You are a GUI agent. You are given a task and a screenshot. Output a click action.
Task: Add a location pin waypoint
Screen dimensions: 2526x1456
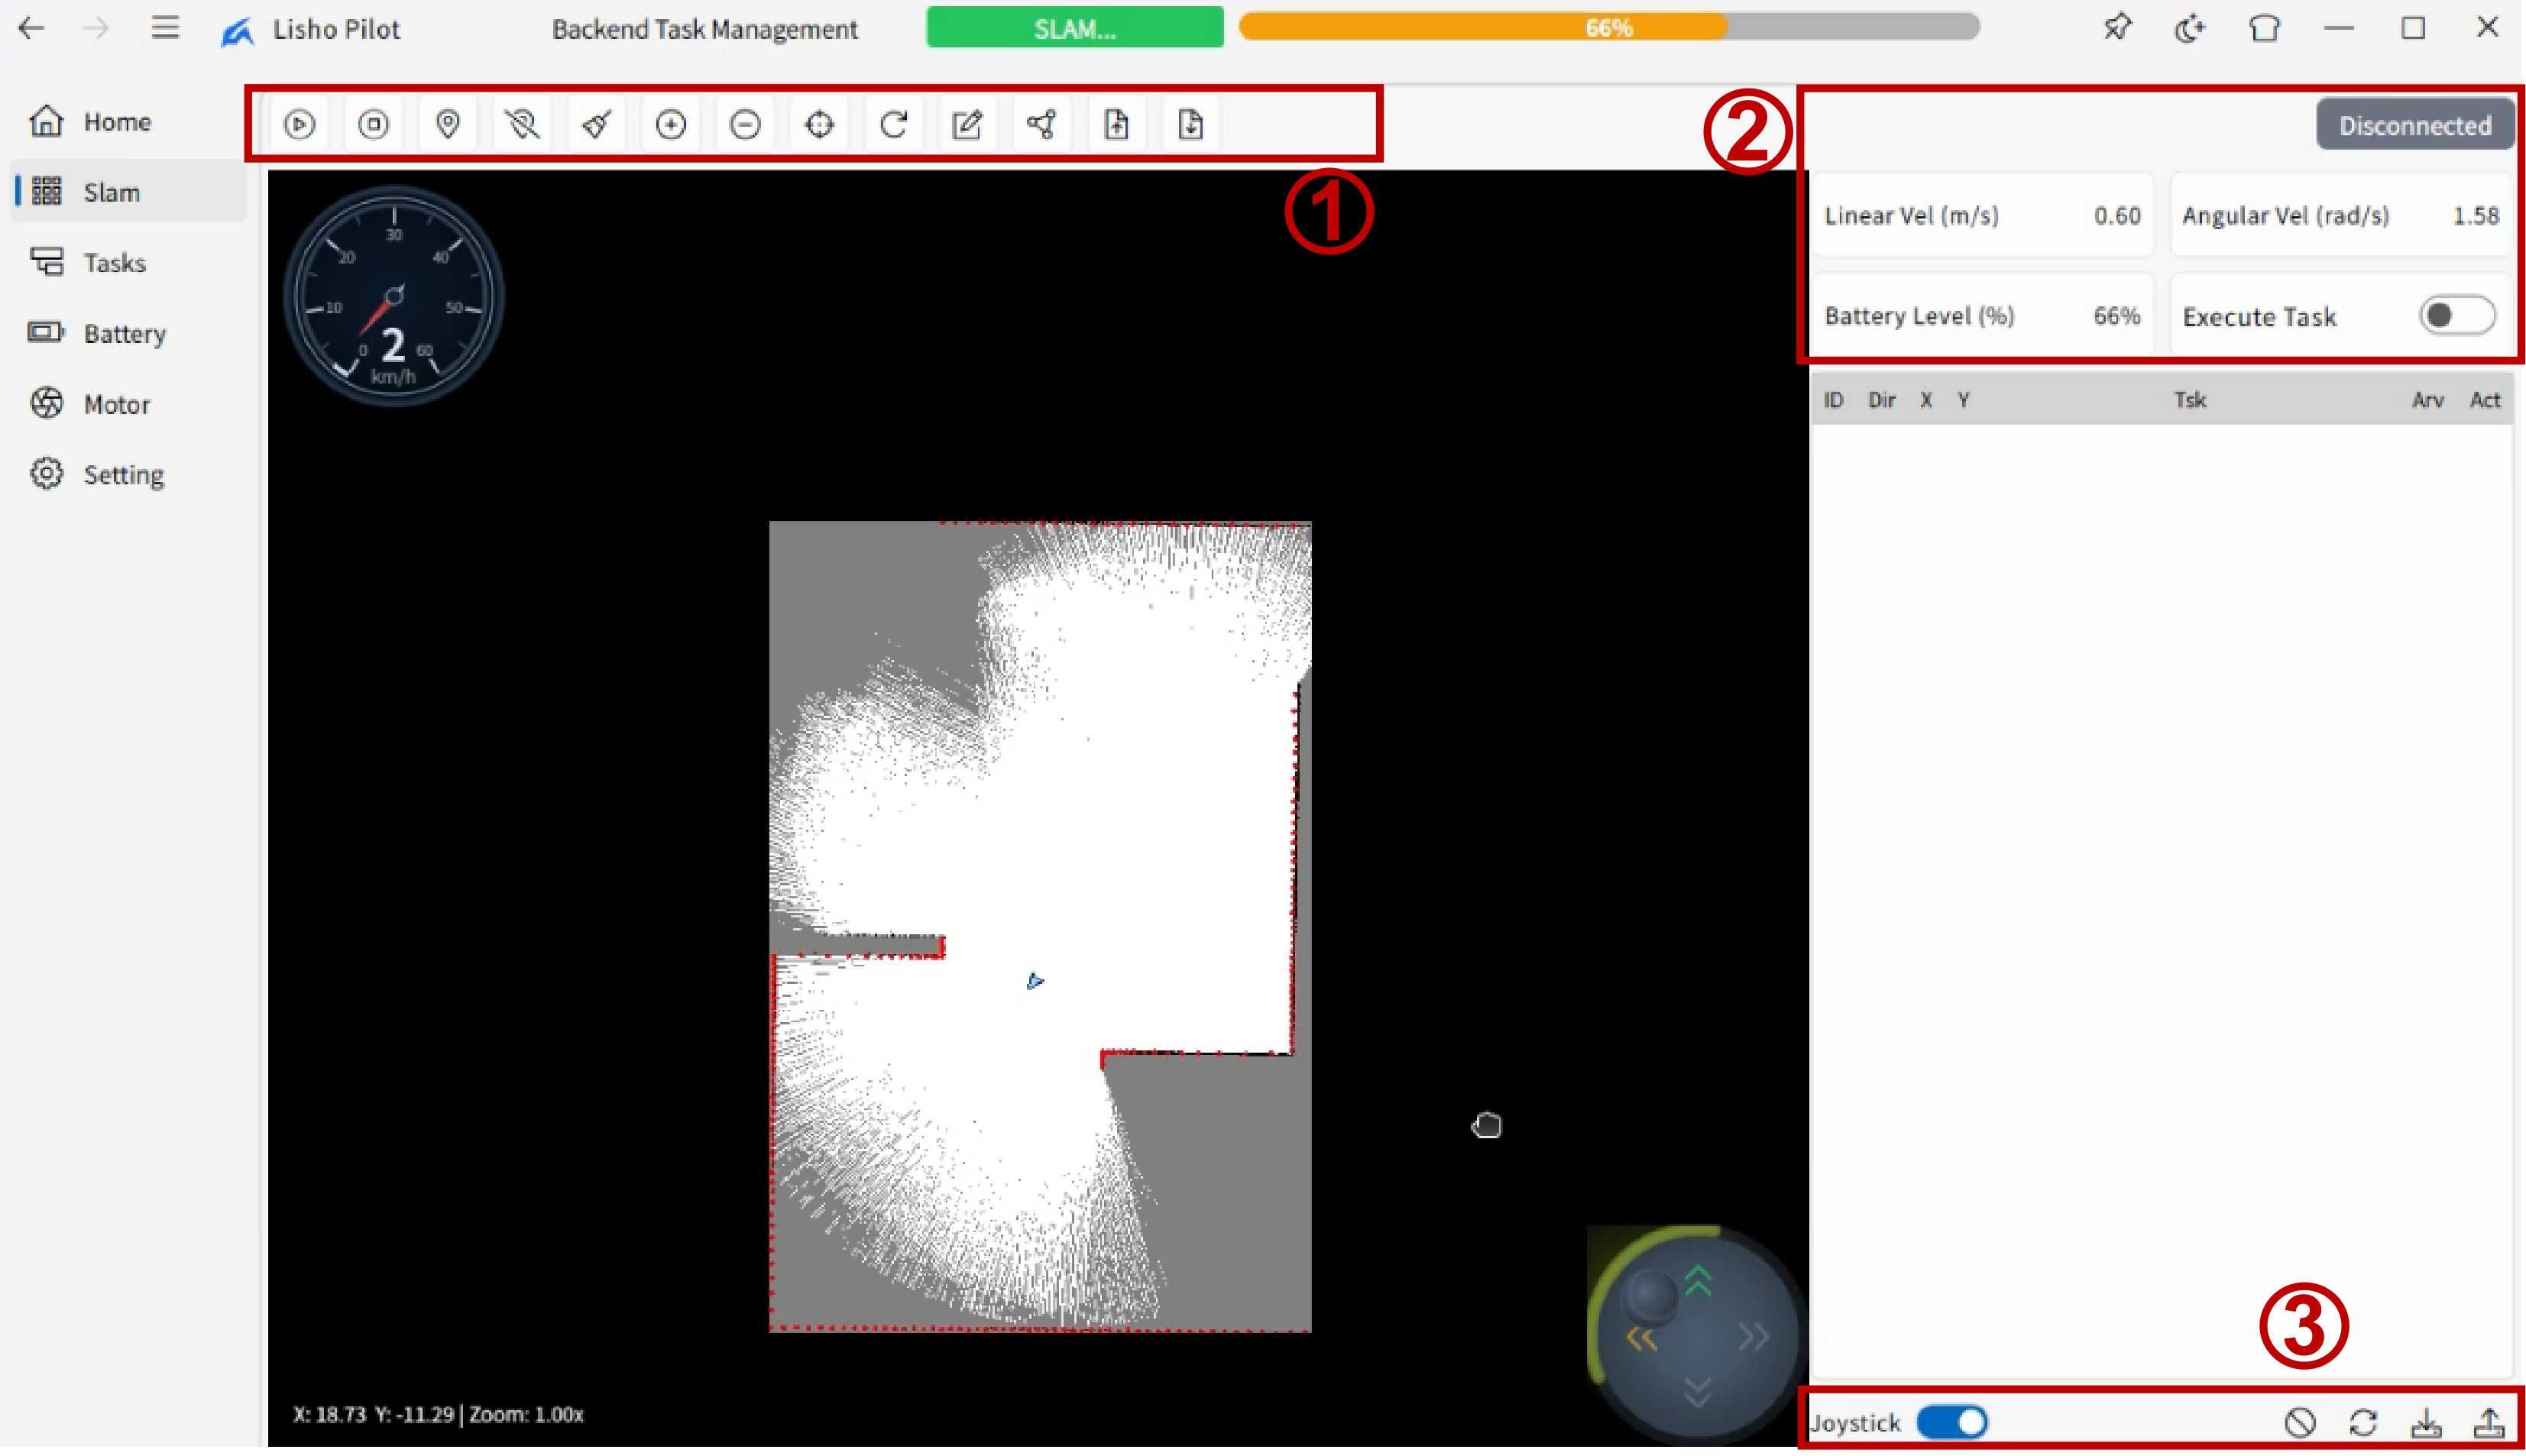(447, 124)
